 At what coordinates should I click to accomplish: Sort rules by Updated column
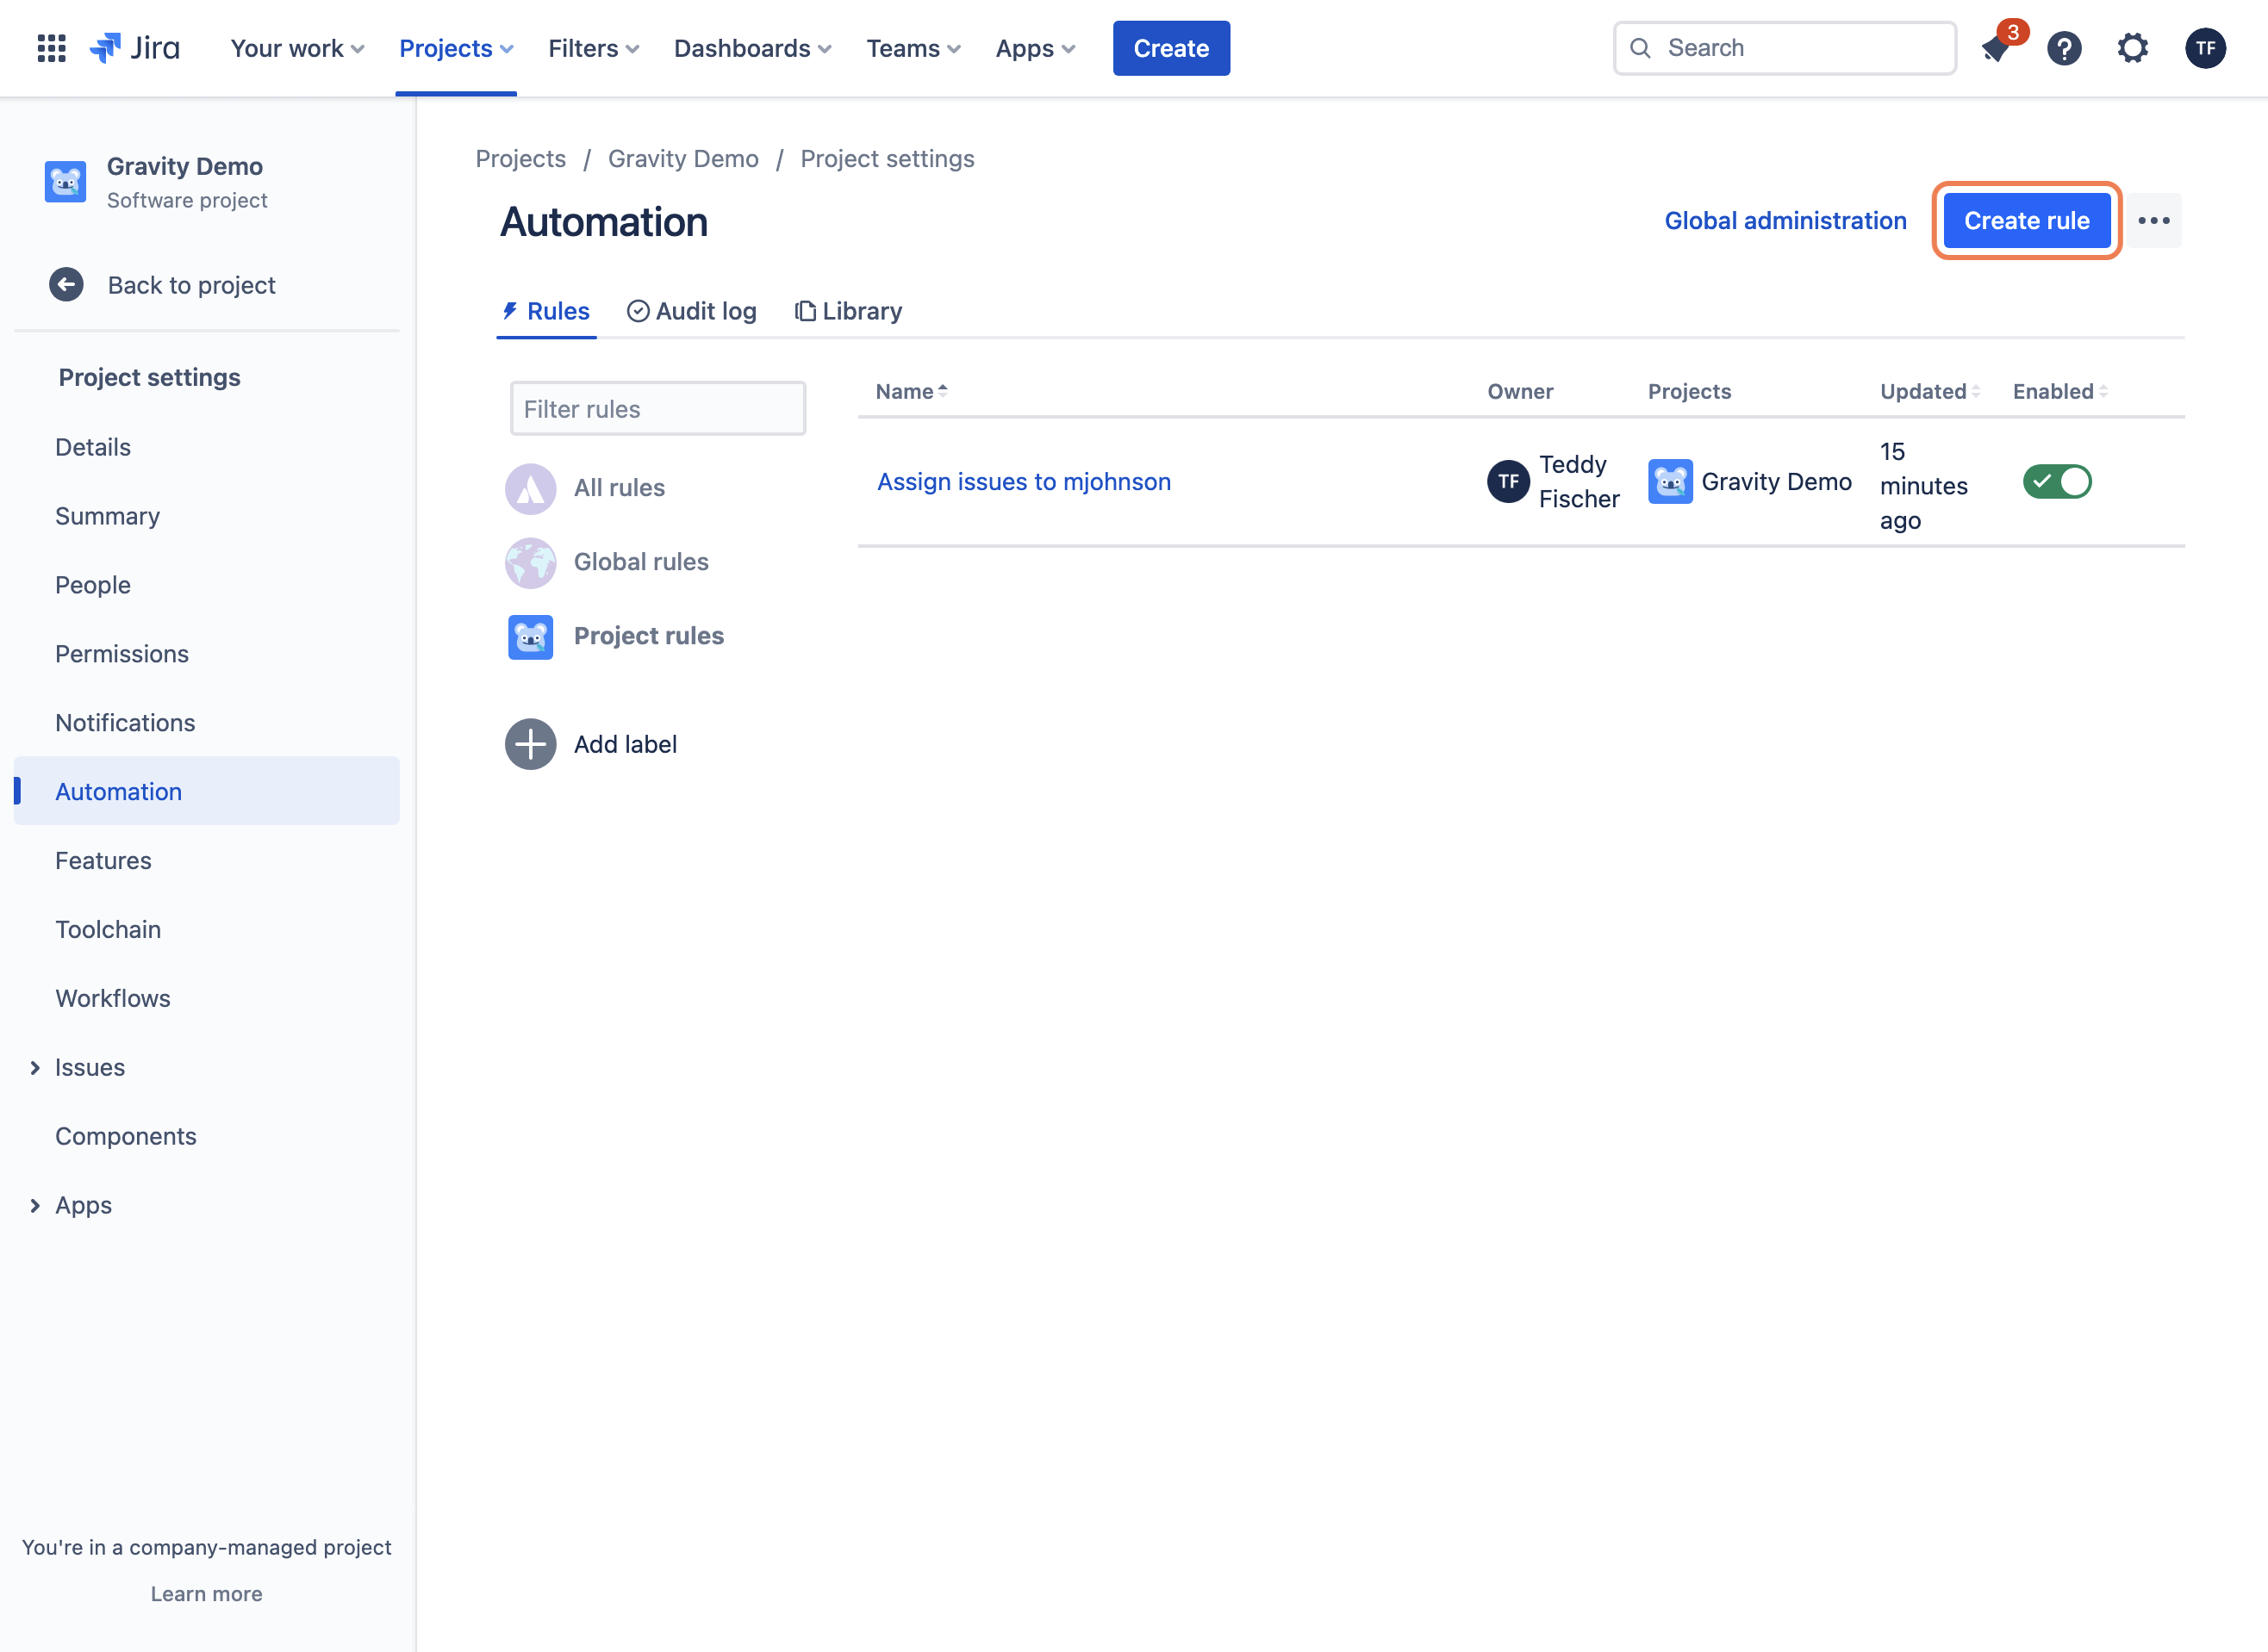(1930, 391)
